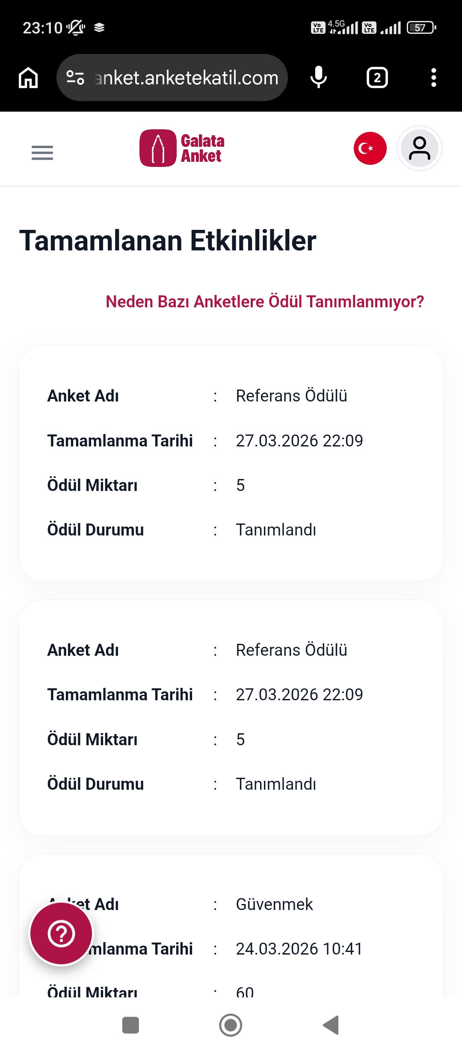462x1053 pixels.
Task: Tap Tamamlanan Etkinlikler page heading
Action: point(168,240)
